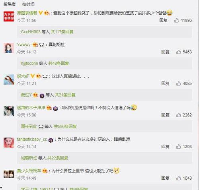
Task: Expand 共117条回复 replies
Action: [x=62, y=32]
